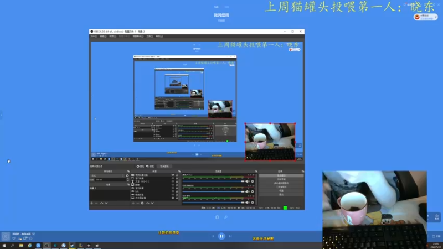
Task: Open the 视图 menu in OBS
Action: (113, 37)
